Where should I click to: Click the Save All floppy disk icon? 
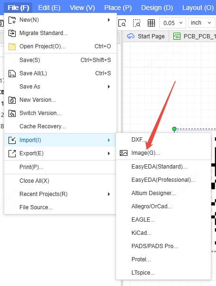pos(12,73)
